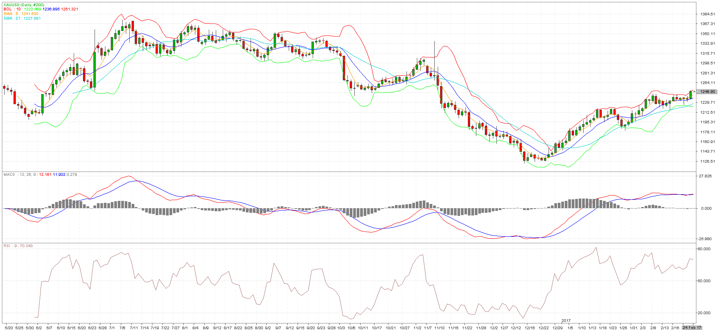Click the MACD 27.826 axis value
718x330 pixels.
point(705,176)
